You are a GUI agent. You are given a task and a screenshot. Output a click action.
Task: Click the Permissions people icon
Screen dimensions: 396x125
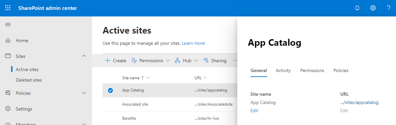pyautogui.click(x=134, y=61)
